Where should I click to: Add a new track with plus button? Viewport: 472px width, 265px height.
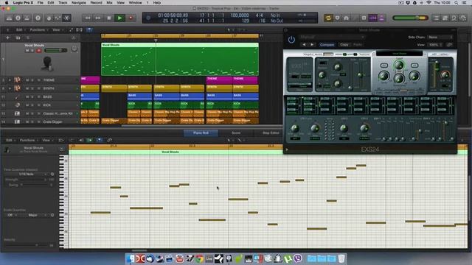click(x=8, y=38)
